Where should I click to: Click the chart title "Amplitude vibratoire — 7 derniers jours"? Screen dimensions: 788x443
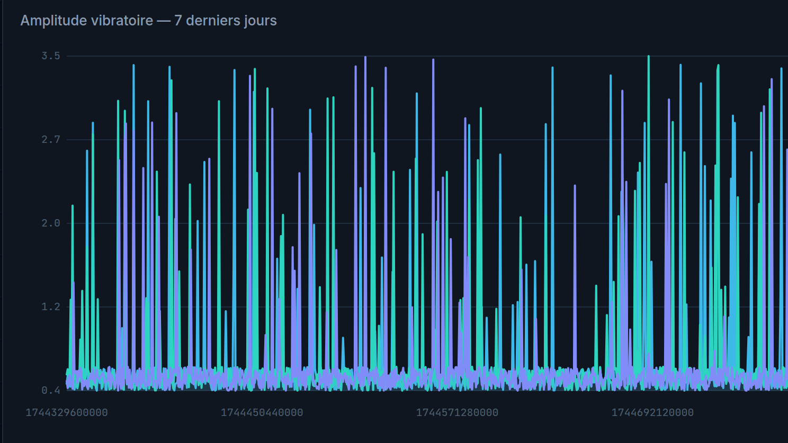click(148, 21)
